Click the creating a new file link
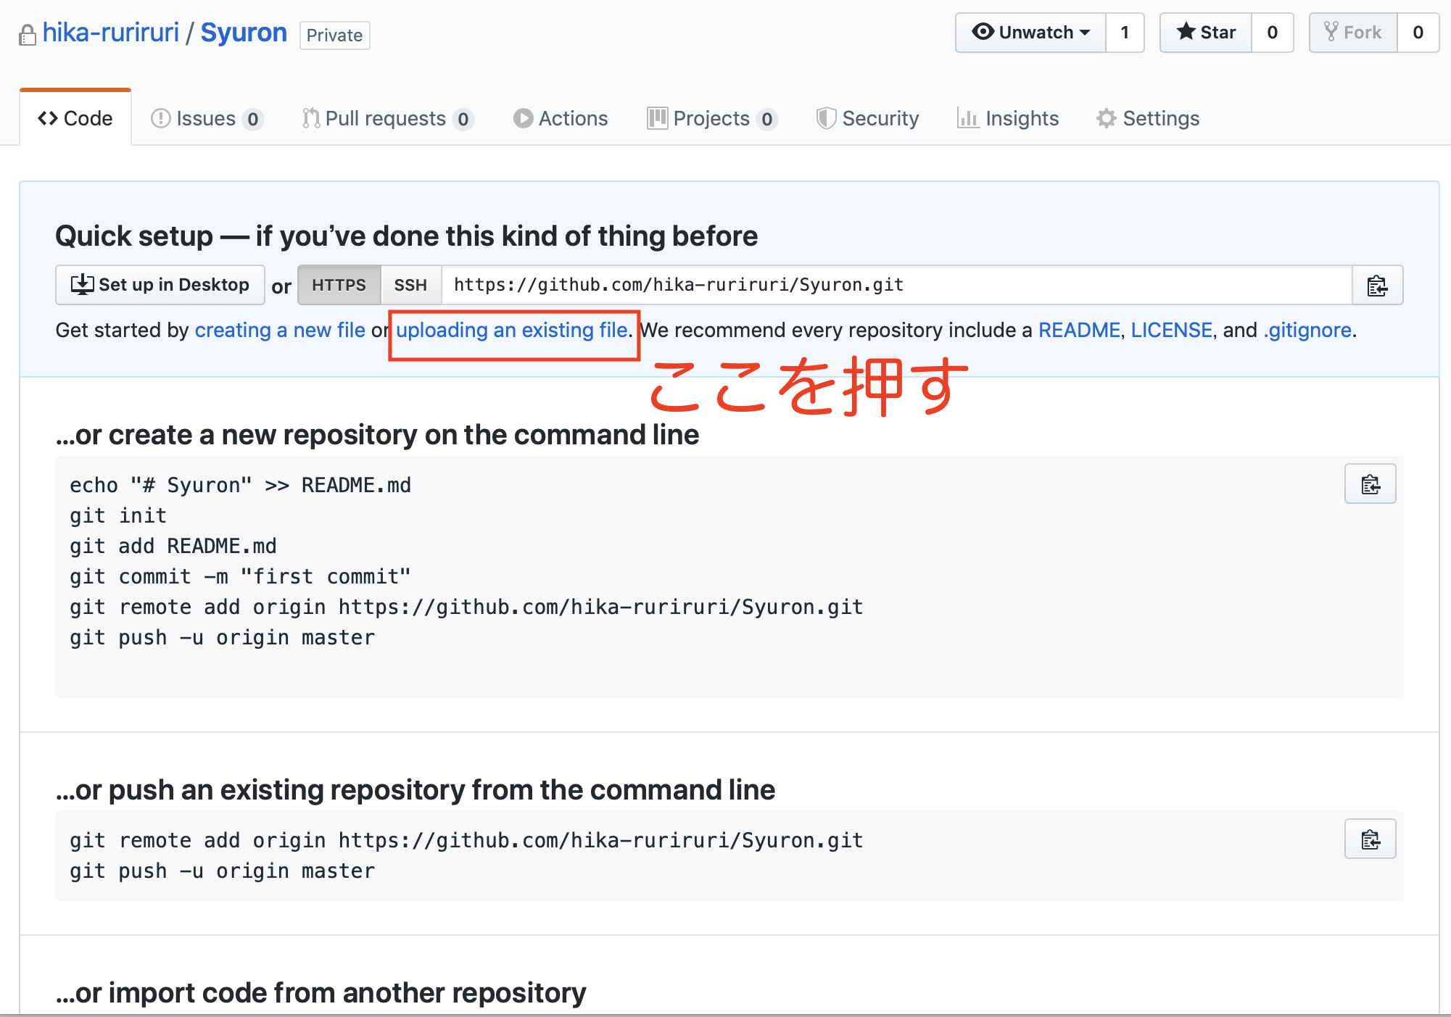This screenshot has width=1451, height=1017. point(279,330)
